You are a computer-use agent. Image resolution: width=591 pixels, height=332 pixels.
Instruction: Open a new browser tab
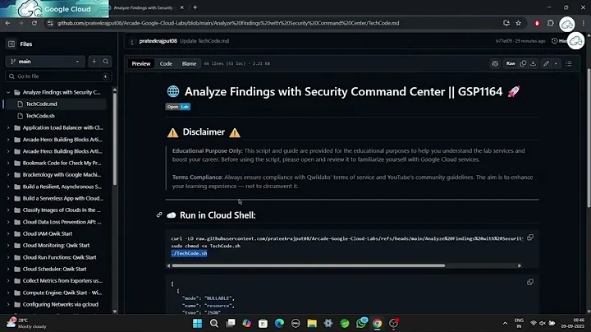pos(195,7)
